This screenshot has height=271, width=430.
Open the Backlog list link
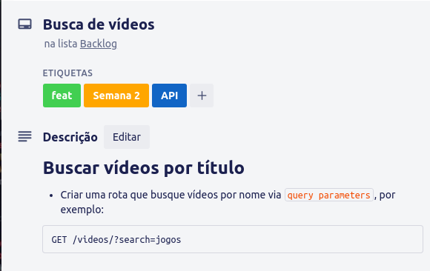(99, 44)
